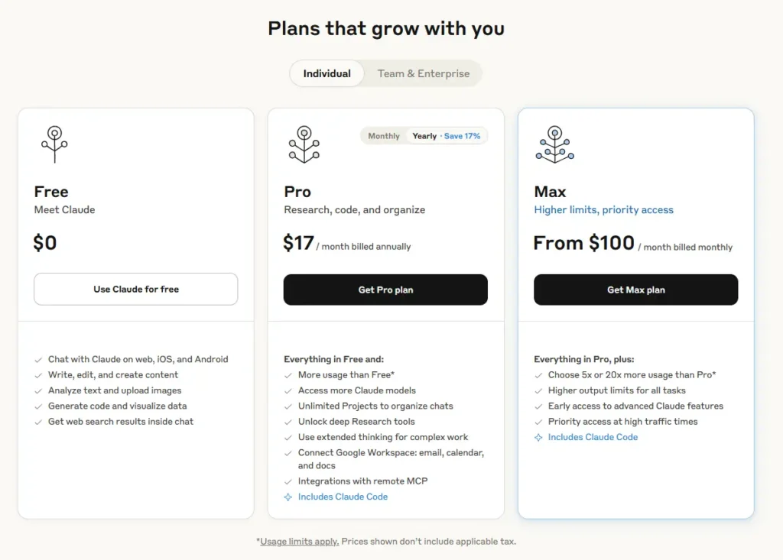Click the sparkle icon in the Max feature list
783x560 pixels.
click(538, 438)
